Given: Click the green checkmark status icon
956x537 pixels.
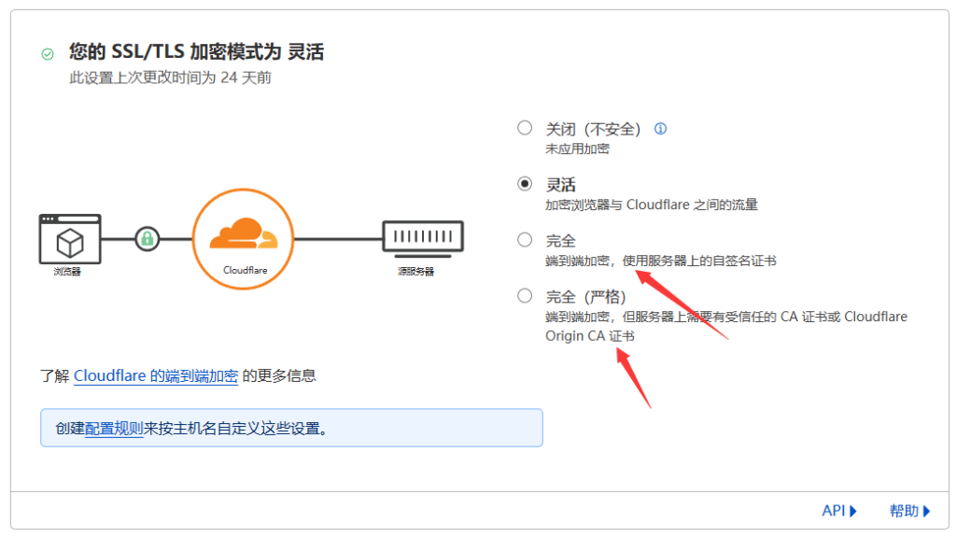Looking at the screenshot, I should [48, 54].
